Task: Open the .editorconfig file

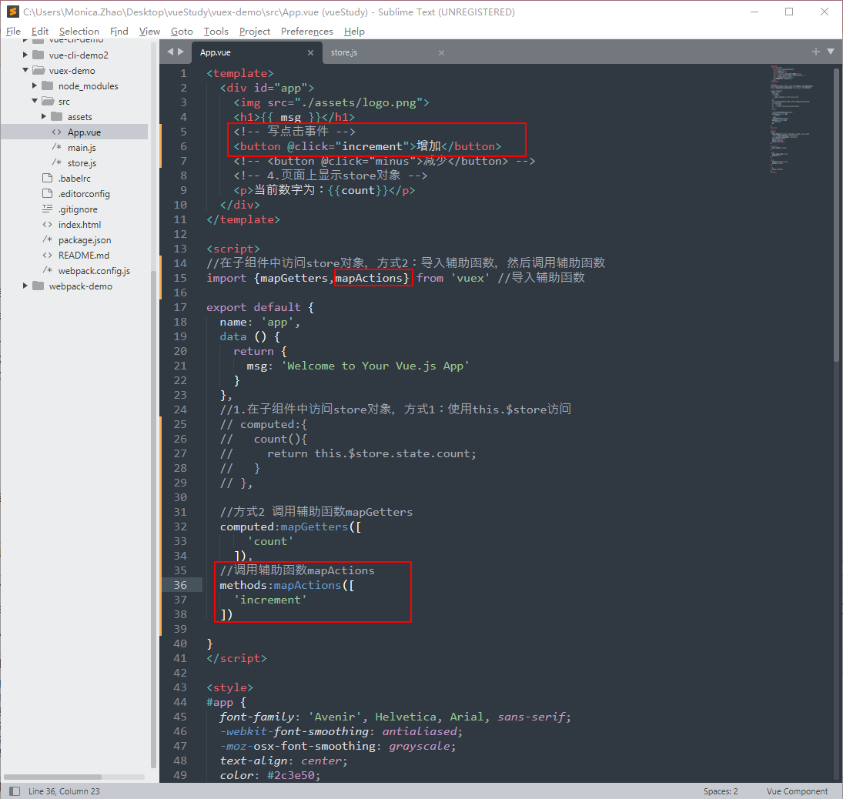Action: (x=84, y=194)
